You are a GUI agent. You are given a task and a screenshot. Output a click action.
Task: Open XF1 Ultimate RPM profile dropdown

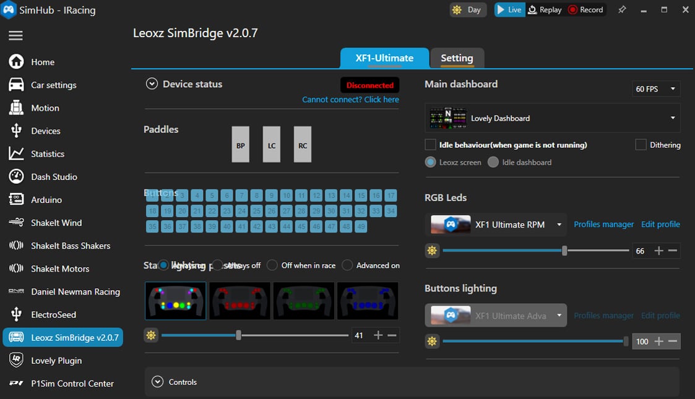point(496,225)
